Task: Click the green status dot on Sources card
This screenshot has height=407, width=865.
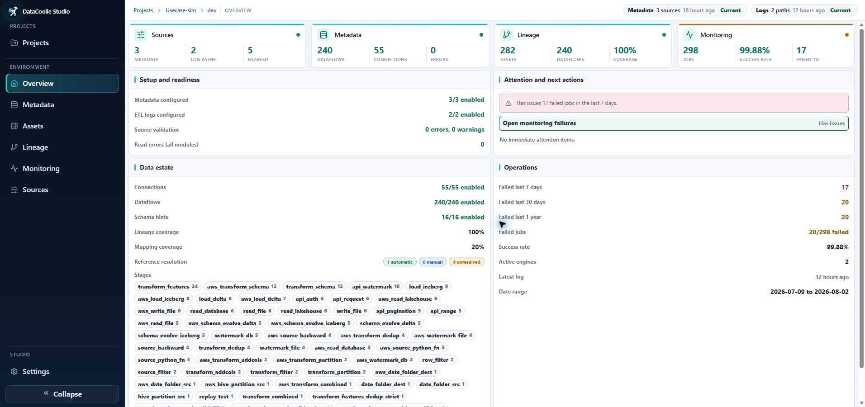Action: 298,35
